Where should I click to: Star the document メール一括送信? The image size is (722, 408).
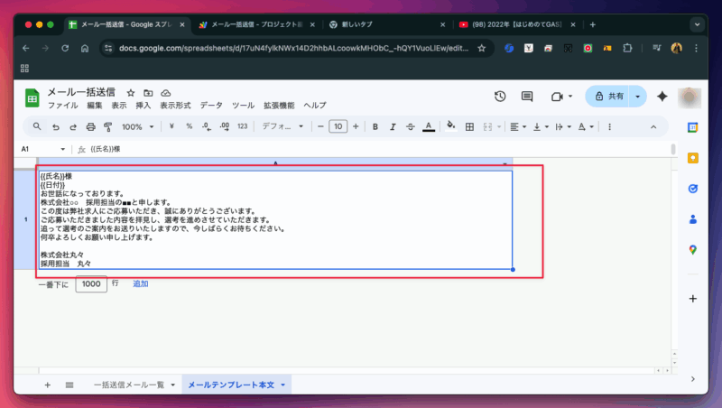click(x=131, y=93)
